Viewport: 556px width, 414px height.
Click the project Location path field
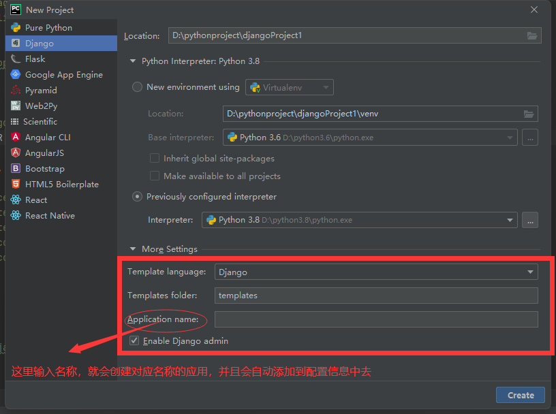coord(354,35)
